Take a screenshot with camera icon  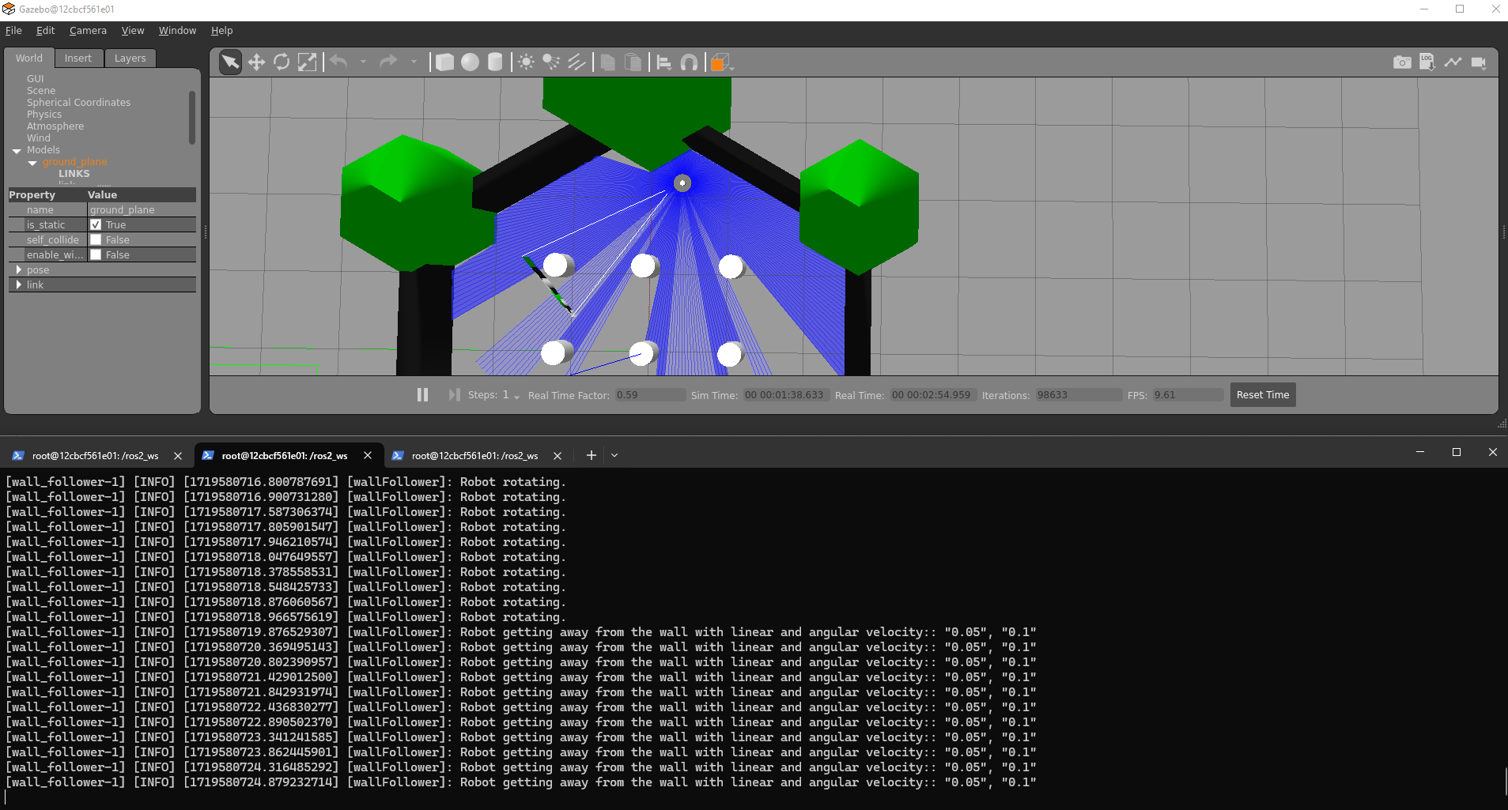pyautogui.click(x=1402, y=62)
